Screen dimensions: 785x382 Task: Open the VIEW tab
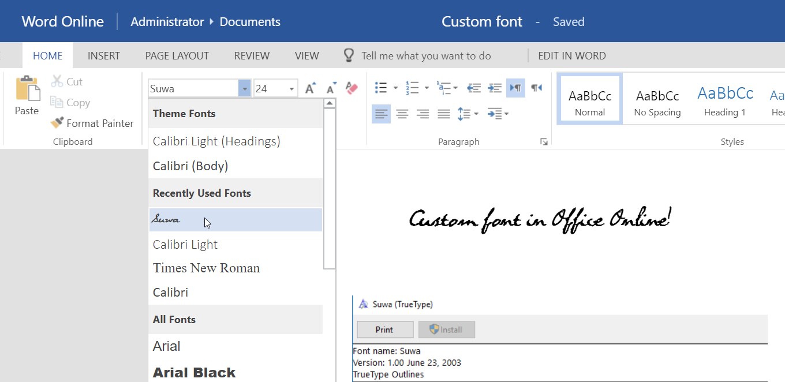click(307, 56)
